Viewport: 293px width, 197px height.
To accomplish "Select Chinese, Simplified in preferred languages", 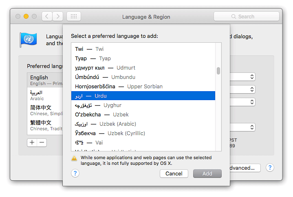I will (45, 110).
